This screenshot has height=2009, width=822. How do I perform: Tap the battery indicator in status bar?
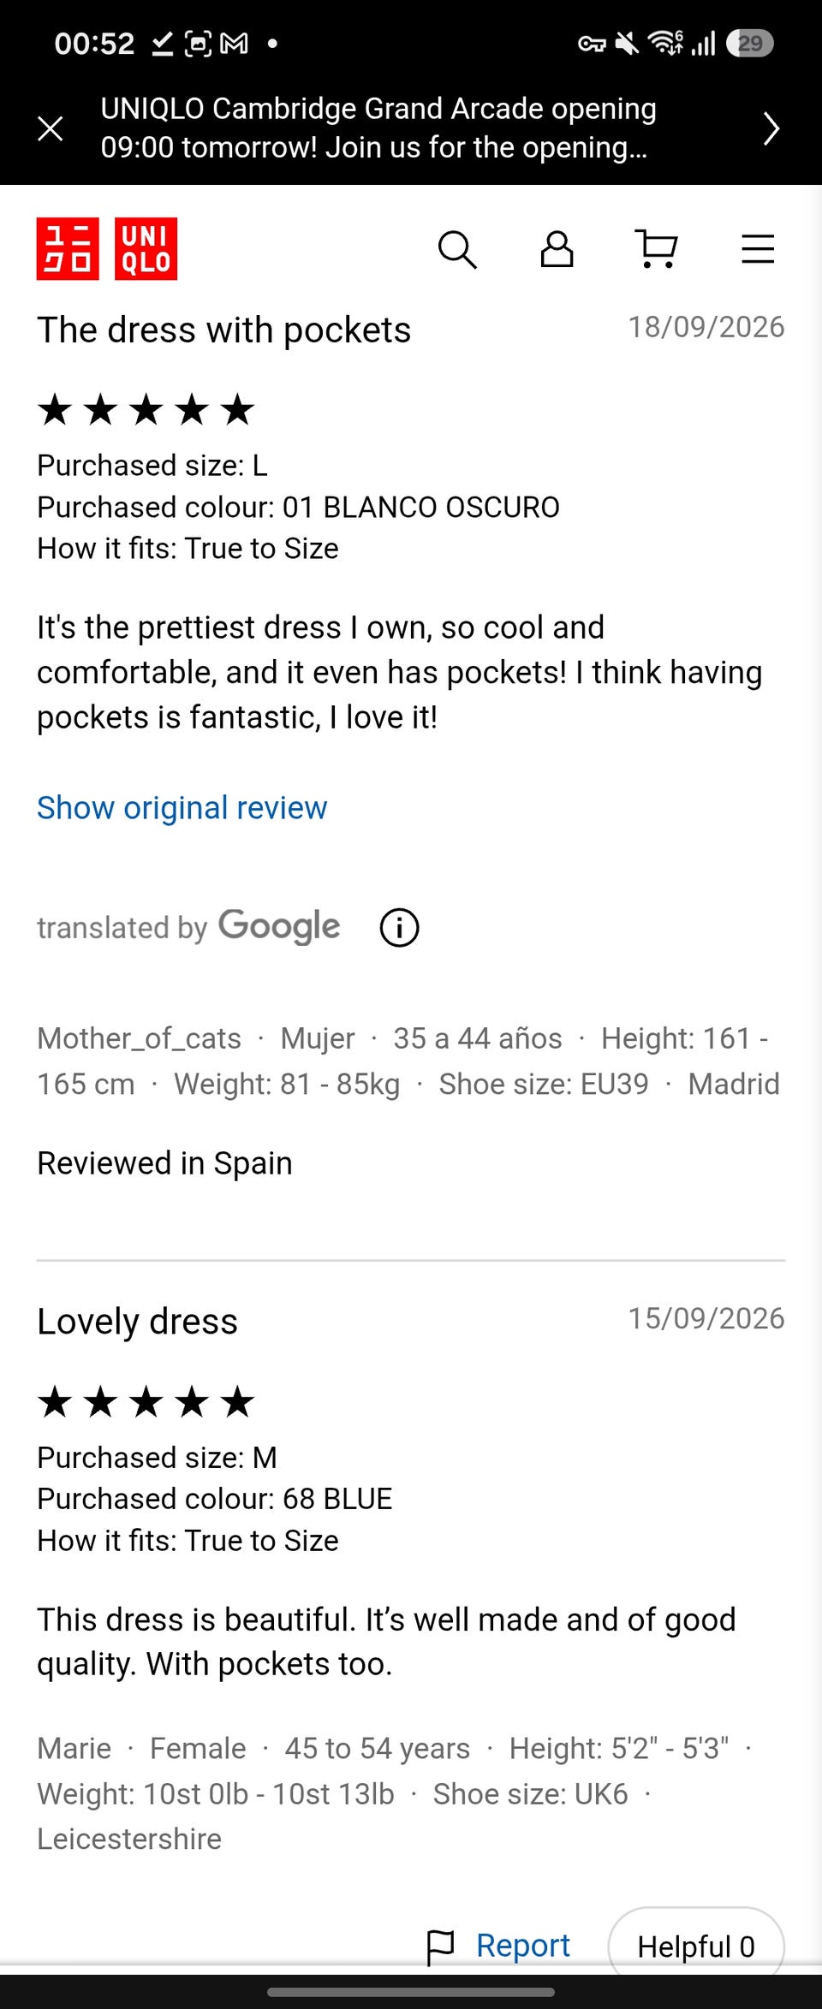(750, 43)
